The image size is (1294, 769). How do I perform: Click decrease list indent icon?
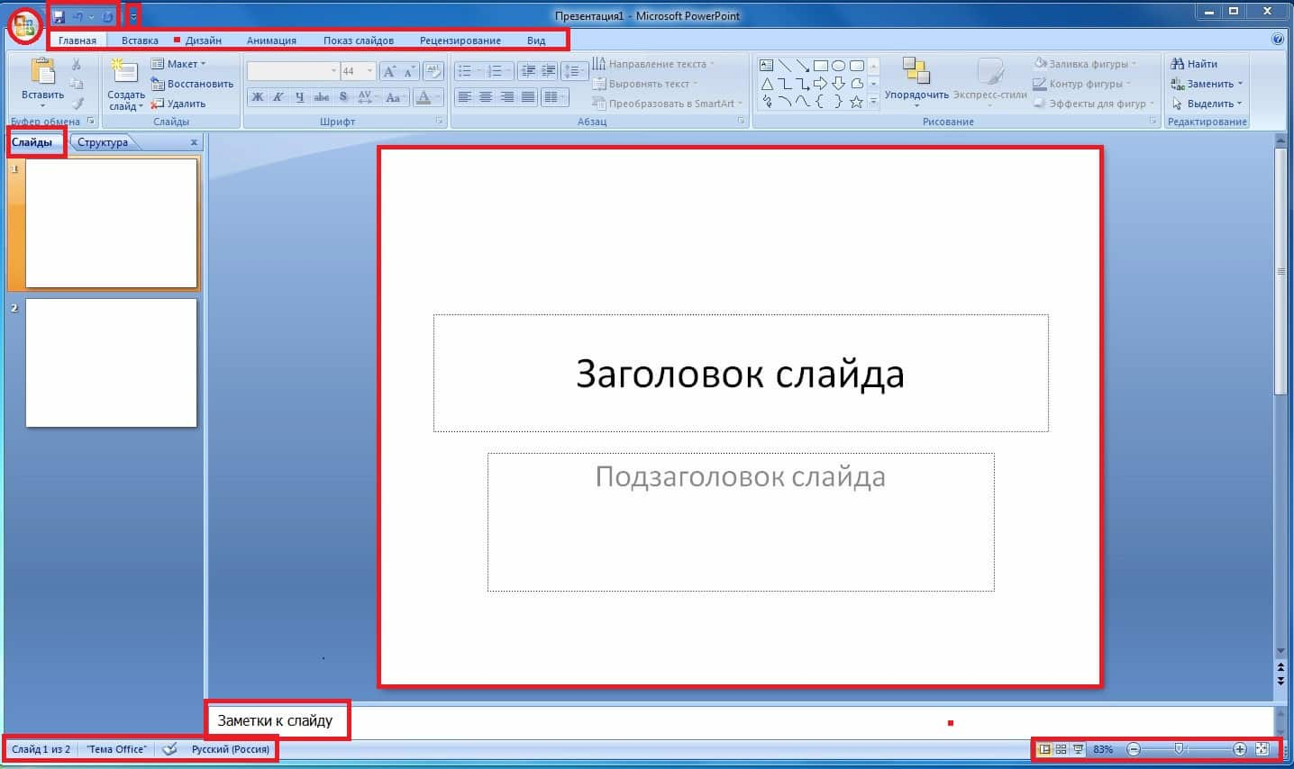click(528, 71)
